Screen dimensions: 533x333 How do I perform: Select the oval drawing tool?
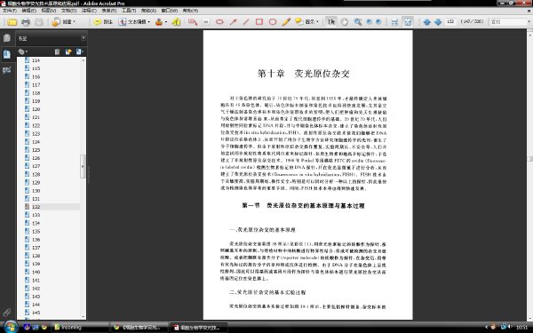tap(273, 22)
